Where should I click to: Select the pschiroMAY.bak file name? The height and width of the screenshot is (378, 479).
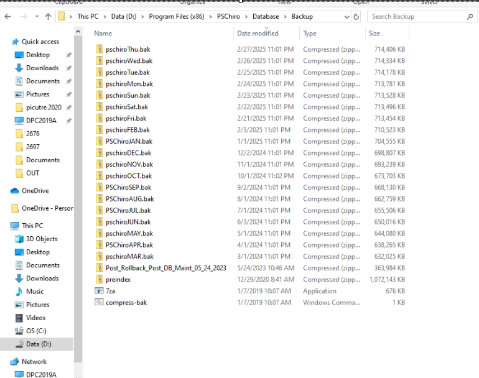[x=129, y=234]
